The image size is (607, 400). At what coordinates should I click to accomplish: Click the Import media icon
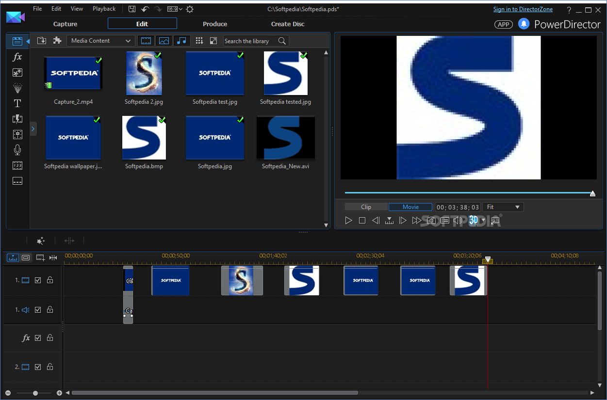point(42,41)
